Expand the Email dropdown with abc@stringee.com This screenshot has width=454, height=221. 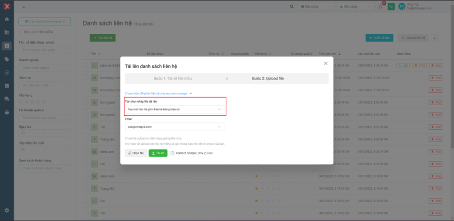pos(174,127)
